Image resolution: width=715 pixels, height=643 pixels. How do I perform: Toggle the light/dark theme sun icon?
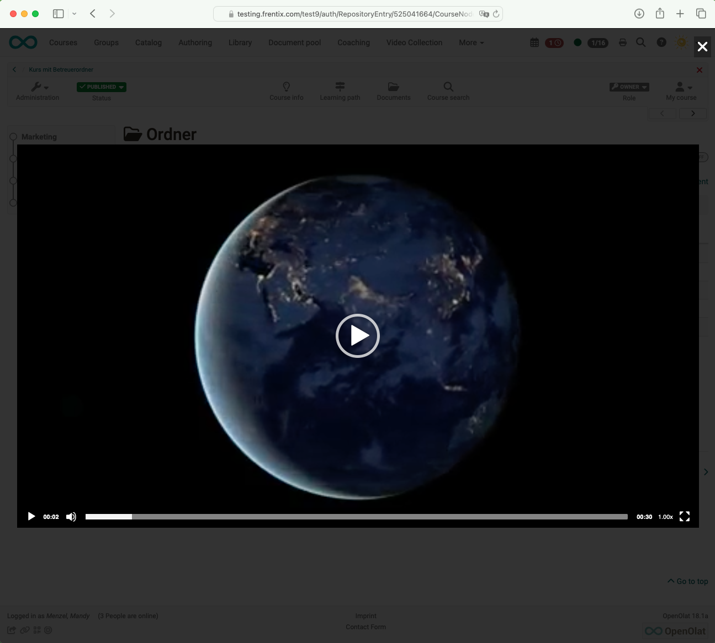click(681, 42)
